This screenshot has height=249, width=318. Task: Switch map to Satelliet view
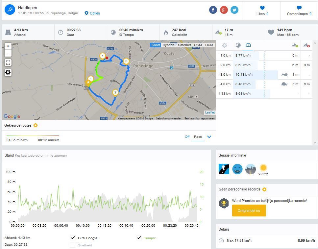point(184,45)
